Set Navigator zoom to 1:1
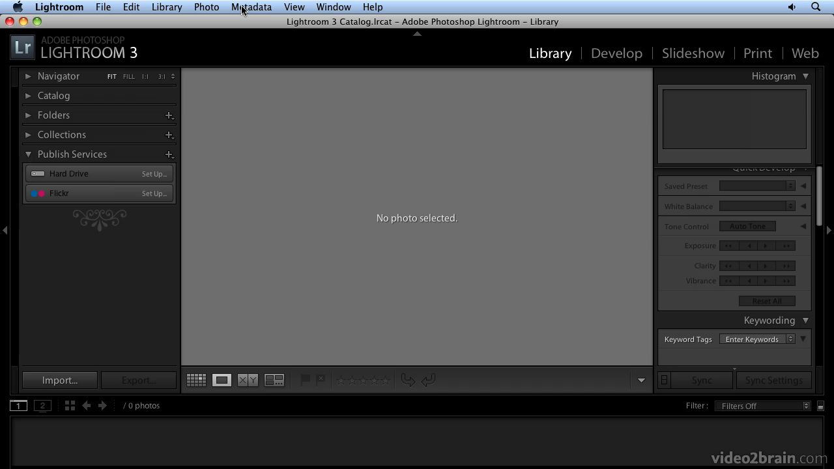 [145, 77]
